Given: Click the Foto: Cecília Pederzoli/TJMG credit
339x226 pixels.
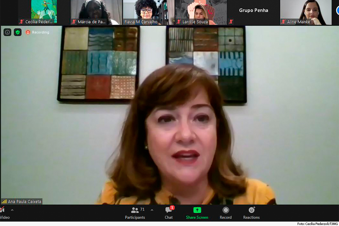Looking at the screenshot, I should (317, 224).
